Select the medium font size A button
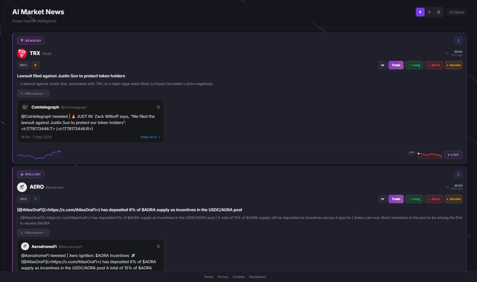This screenshot has width=477, height=282. click(x=429, y=12)
